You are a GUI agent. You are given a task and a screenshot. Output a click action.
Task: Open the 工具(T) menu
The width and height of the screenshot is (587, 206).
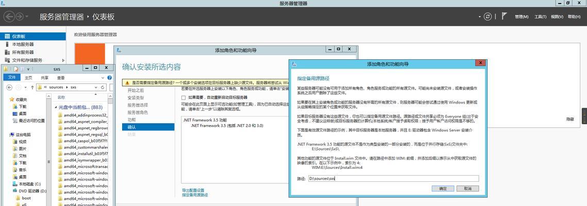click(x=540, y=17)
